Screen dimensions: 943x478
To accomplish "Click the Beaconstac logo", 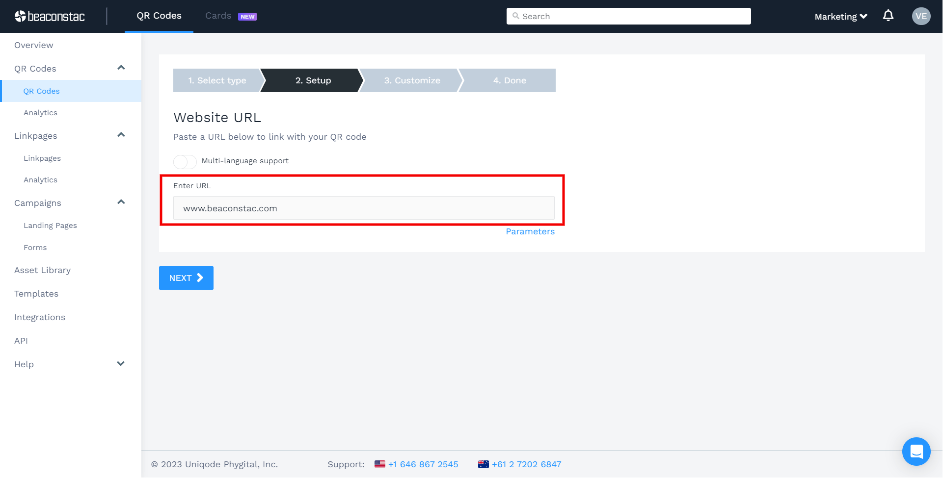I will pyautogui.click(x=50, y=17).
